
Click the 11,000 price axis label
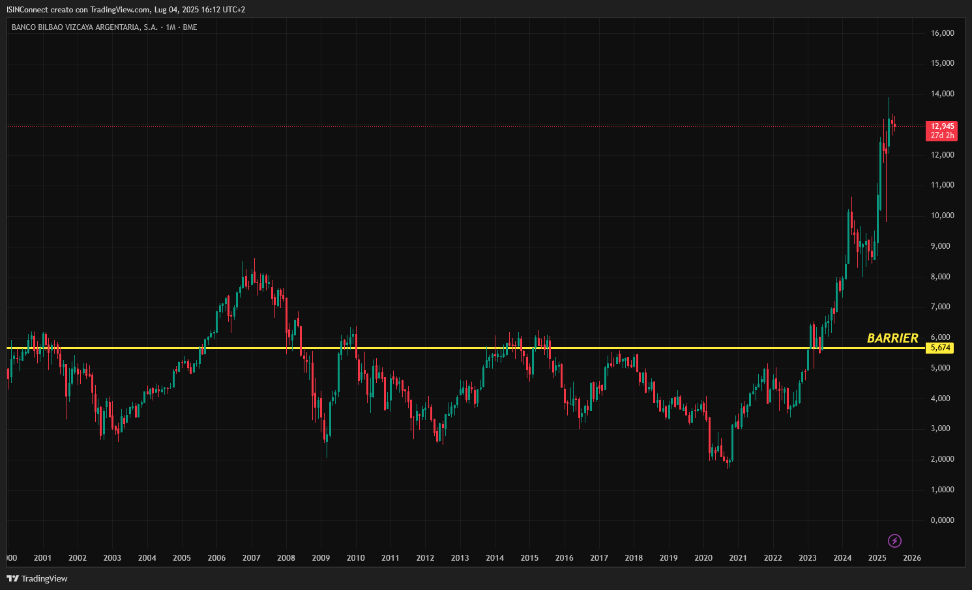point(943,185)
